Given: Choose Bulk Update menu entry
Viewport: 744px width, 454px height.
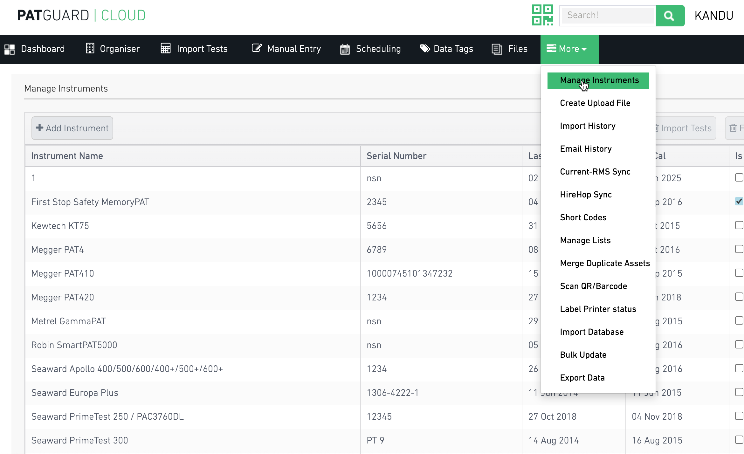Looking at the screenshot, I should click(x=583, y=355).
